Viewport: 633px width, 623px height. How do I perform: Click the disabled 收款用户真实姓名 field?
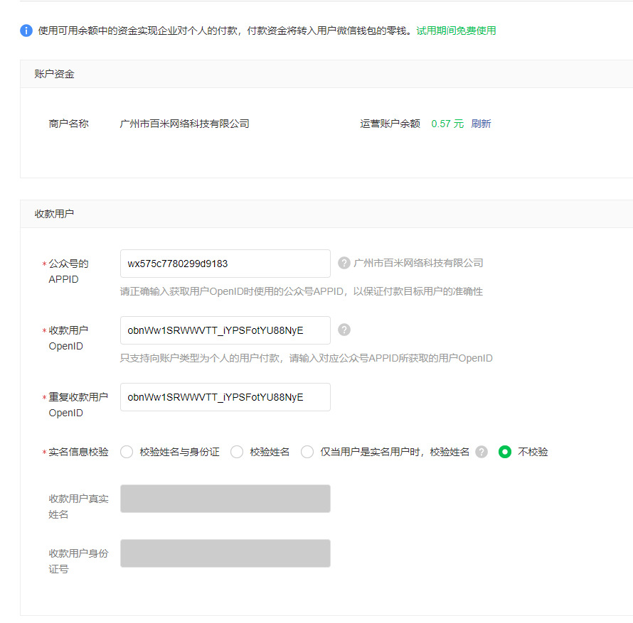click(x=225, y=499)
